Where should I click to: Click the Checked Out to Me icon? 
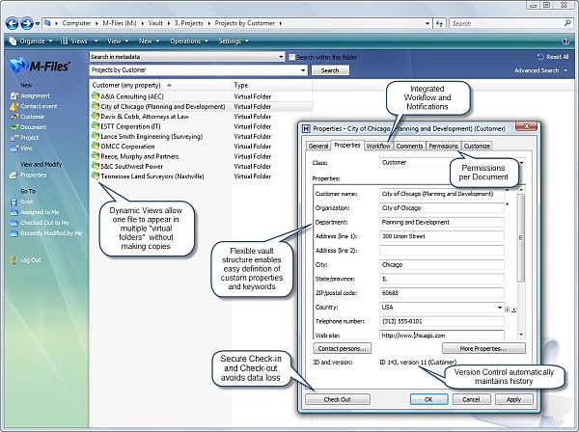[x=14, y=223]
